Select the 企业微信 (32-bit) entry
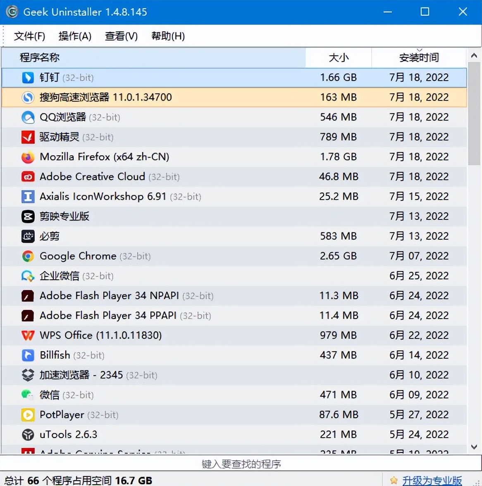The height and width of the screenshot is (486, 482). (76, 276)
